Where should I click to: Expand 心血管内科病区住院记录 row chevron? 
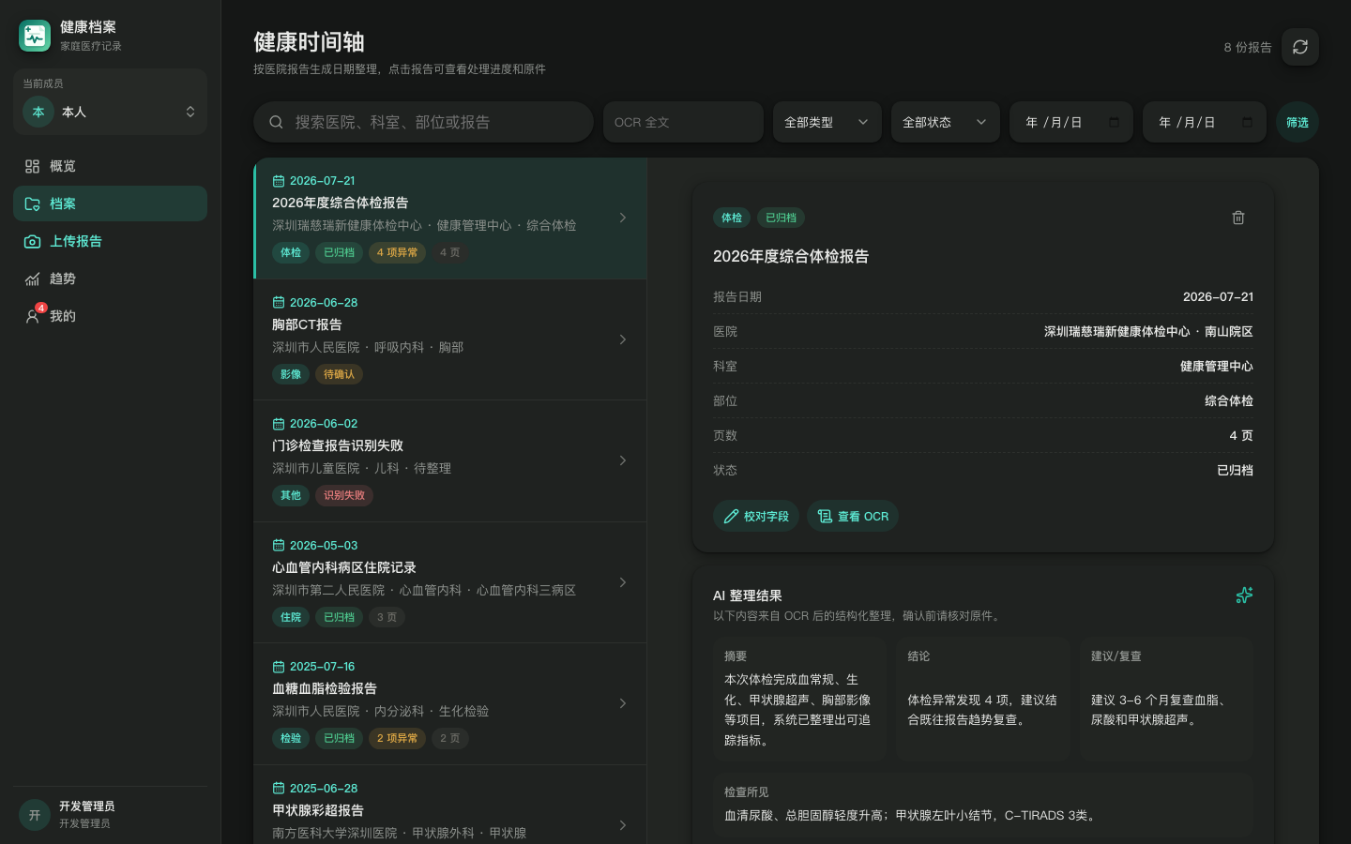point(623,582)
